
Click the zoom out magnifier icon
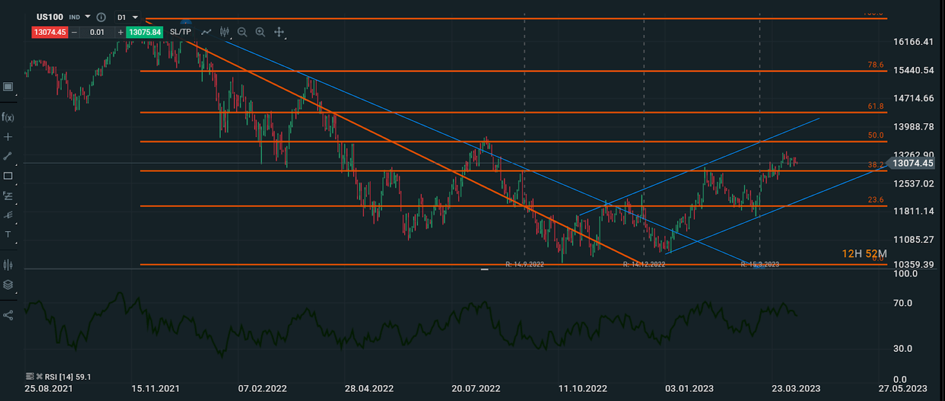242,31
